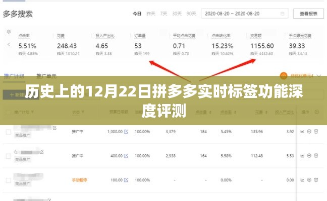Screen dimensions: 327x201
Task: Select the 今日 time range tab
Action: click(137, 14)
